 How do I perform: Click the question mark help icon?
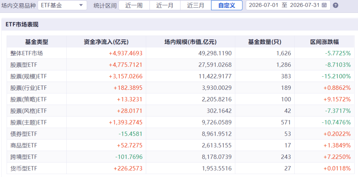click(335, 6)
